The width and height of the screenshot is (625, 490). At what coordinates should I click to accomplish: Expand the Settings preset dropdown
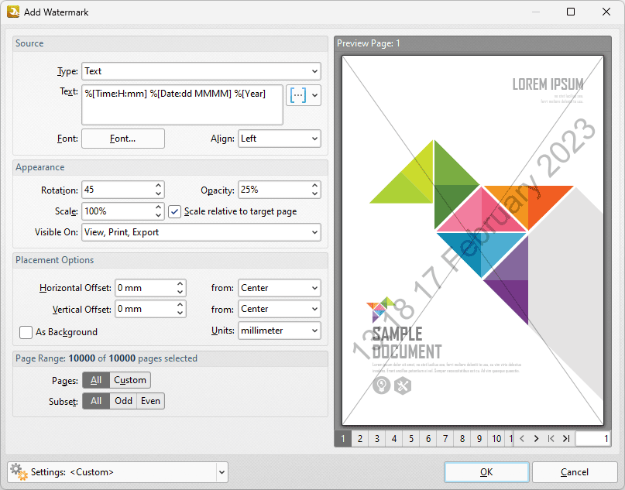pyautogui.click(x=221, y=472)
